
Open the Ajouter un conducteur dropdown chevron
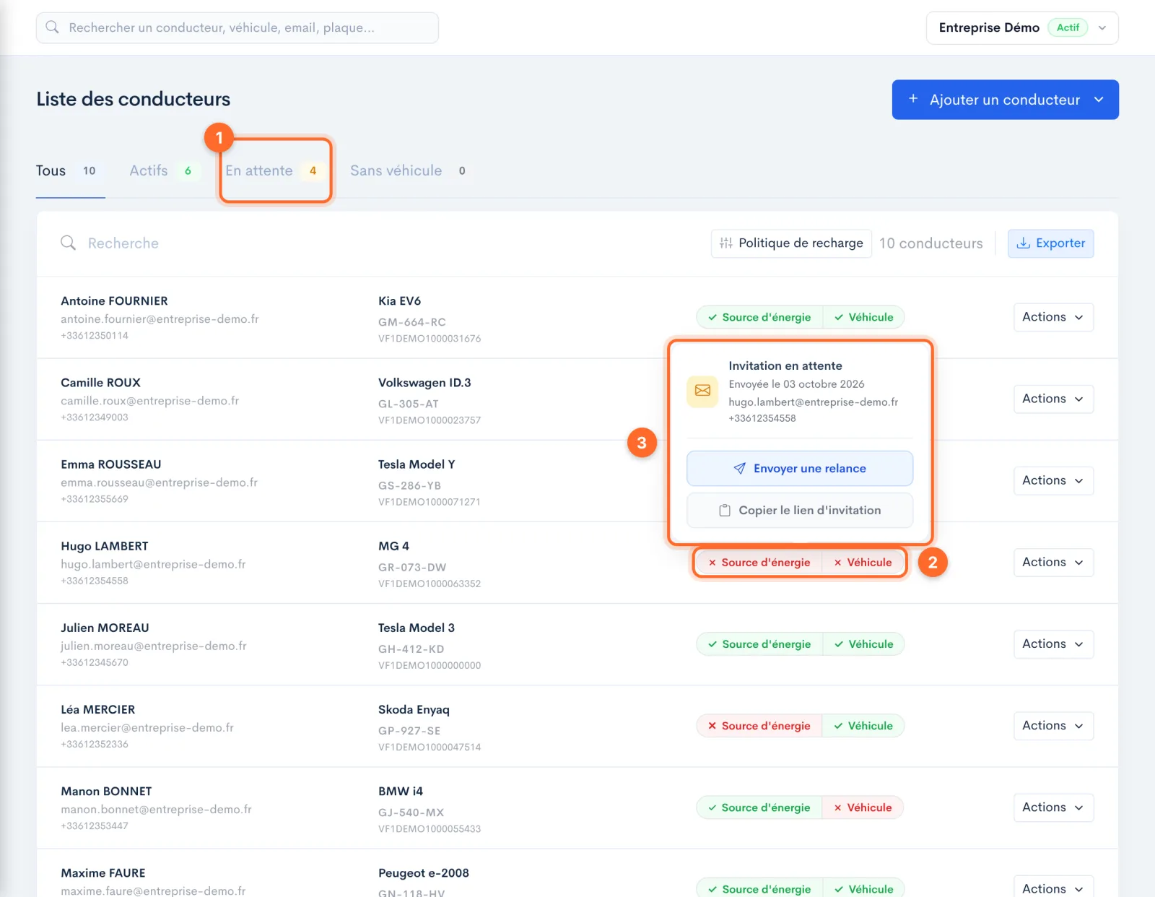click(1099, 100)
